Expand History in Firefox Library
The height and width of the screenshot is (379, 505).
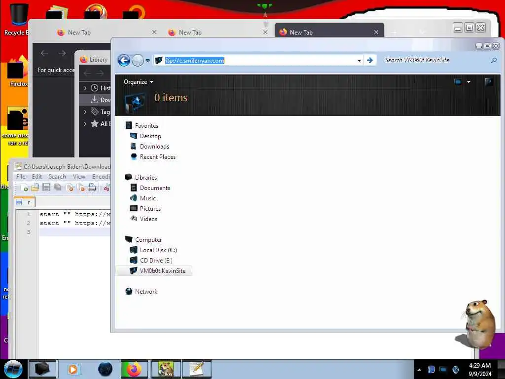click(x=85, y=88)
